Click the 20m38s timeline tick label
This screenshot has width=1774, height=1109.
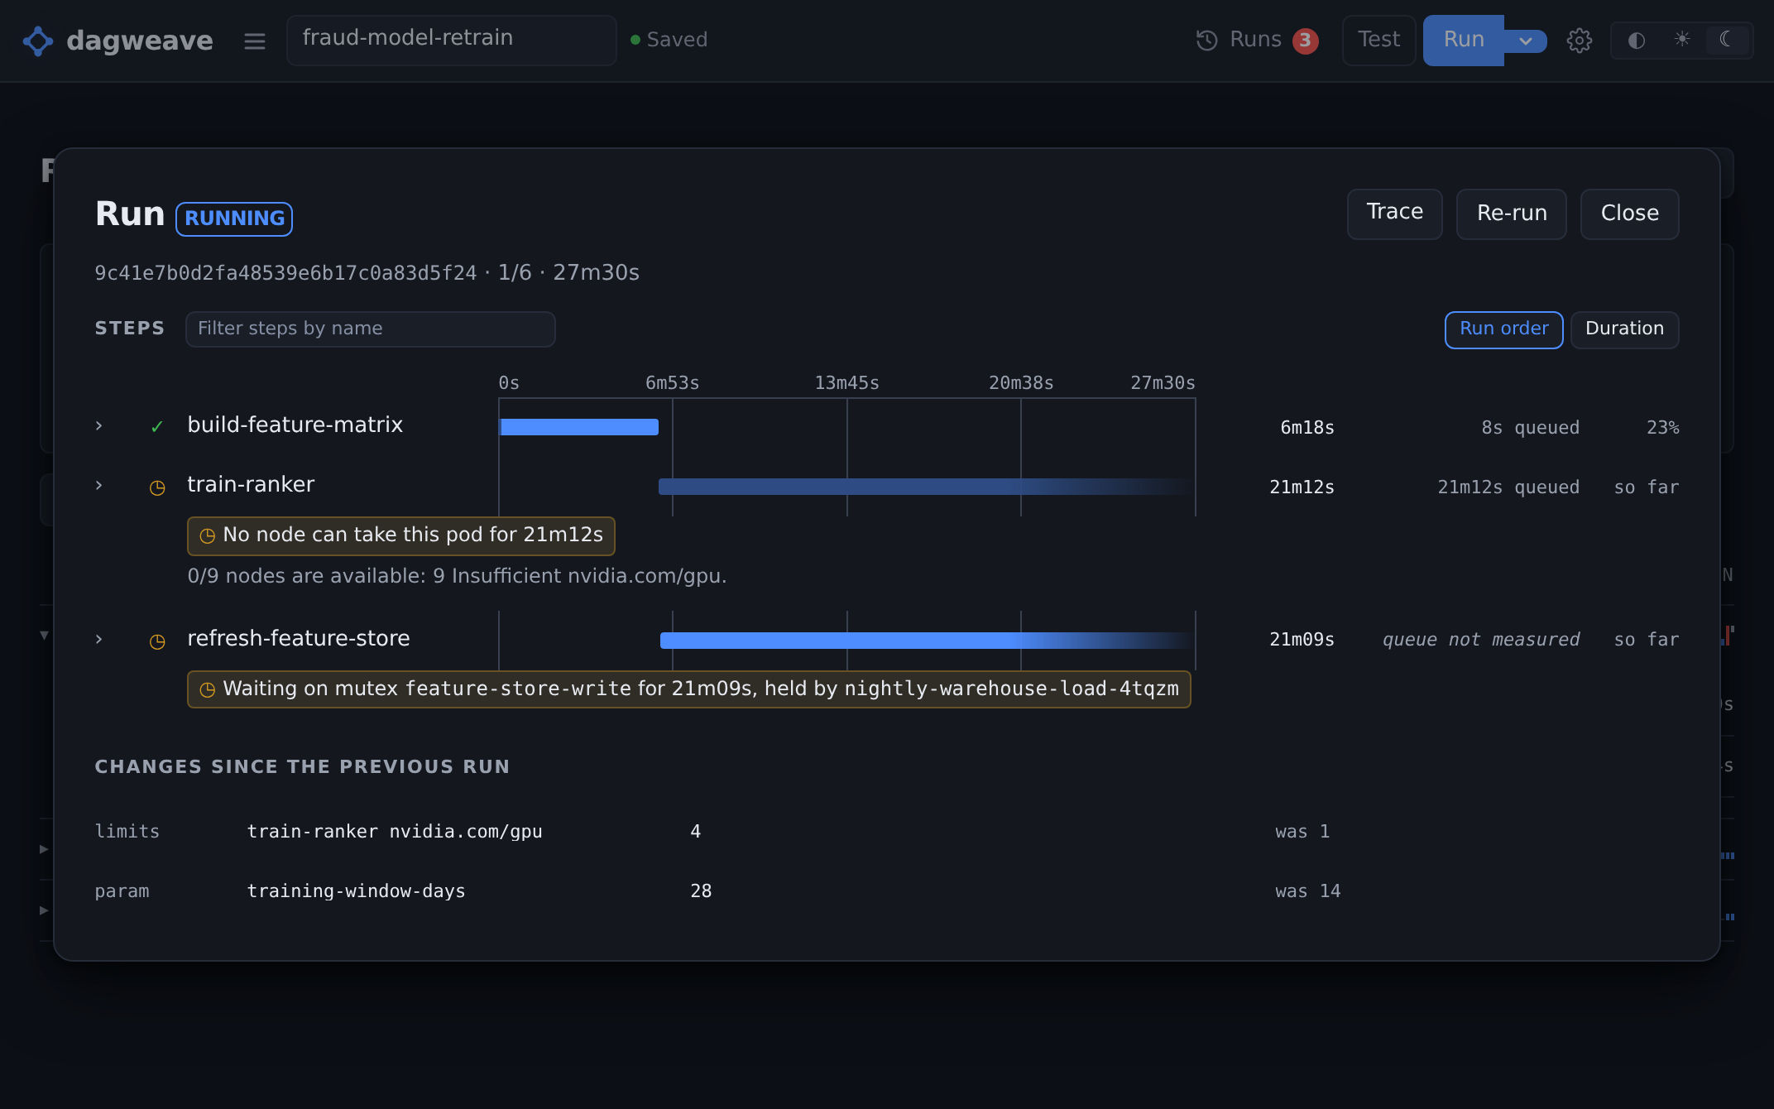(x=1021, y=383)
